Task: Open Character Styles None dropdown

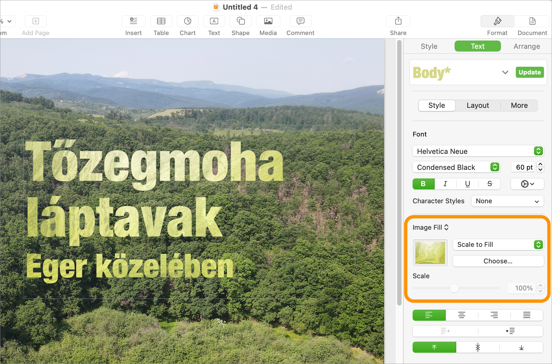Action: click(507, 201)
